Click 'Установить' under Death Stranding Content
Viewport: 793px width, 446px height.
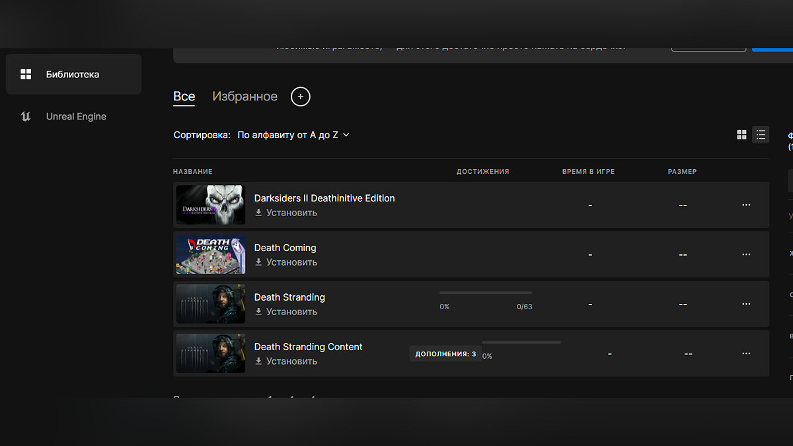click(x=286, y=361)
